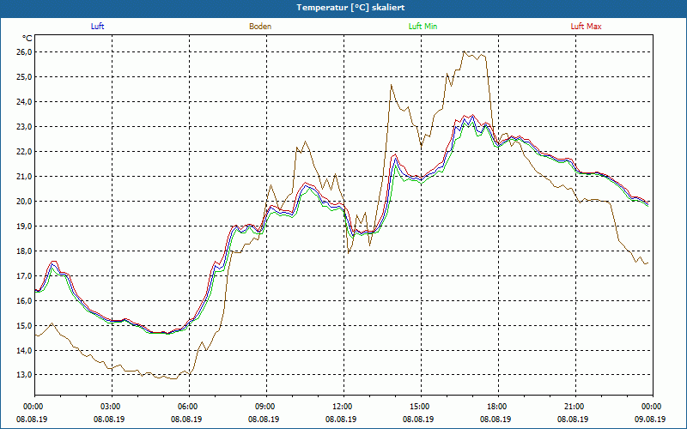687x429 pixels.
Task: Select the 24,0 y-axis value
Action: [x=25, y=102]
